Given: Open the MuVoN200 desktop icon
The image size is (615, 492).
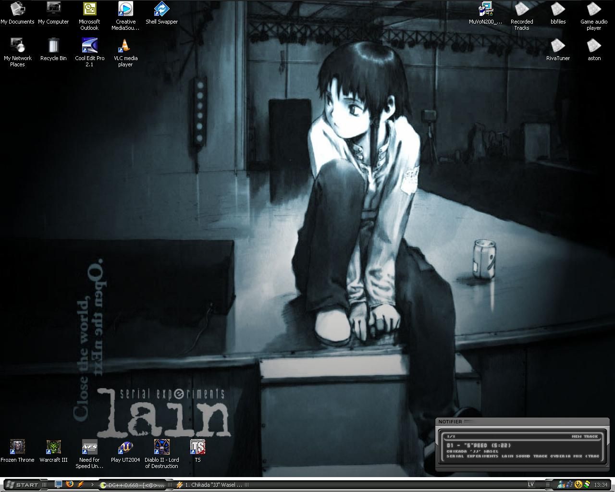Looking at the screenshot, I should 486,13.
